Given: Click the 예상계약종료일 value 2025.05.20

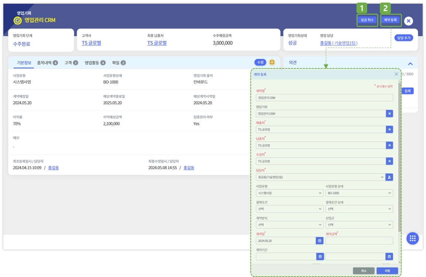Looking at the screenshot, I should 112,103.
